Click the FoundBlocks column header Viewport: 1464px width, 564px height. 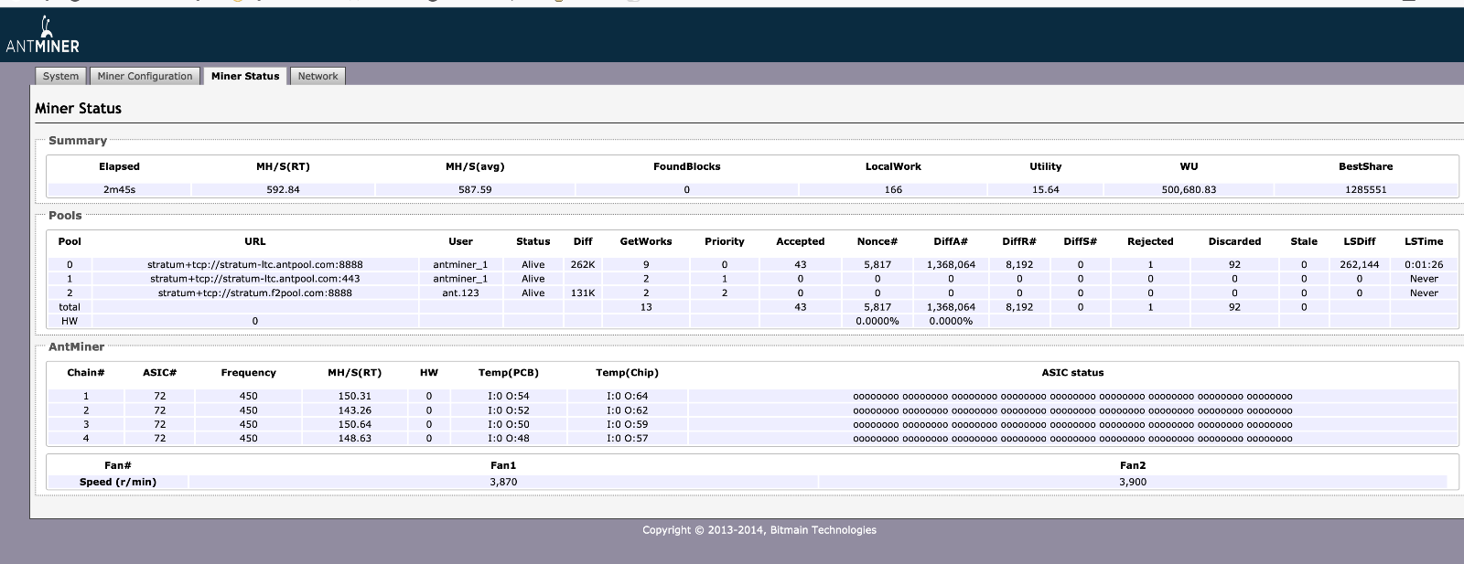[686, 166]
